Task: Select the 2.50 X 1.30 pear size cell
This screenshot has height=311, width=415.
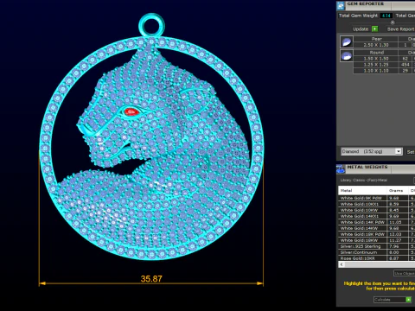Action: pos(376,45)
